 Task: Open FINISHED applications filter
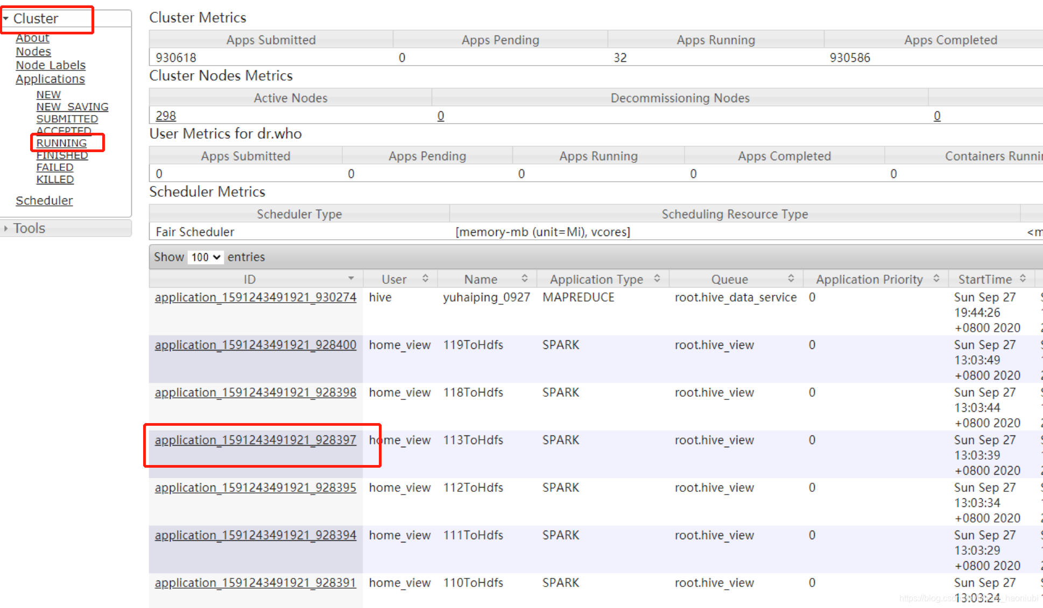click(62, 155)
